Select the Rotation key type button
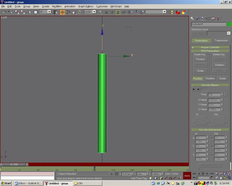The height and width of the screenshot is (186, 232). point(210,78)
